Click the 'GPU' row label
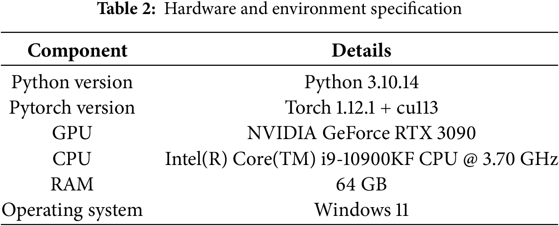559x226 pixels. pyautogui.click(x=72, y=133)
